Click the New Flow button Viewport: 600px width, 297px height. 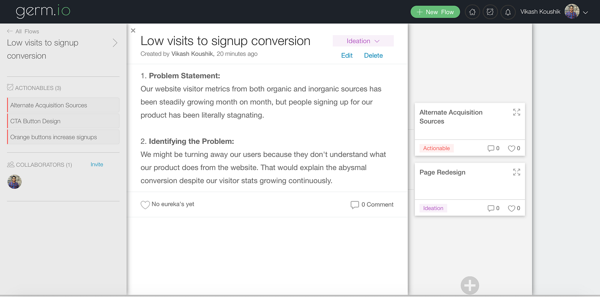pos(435,12)
